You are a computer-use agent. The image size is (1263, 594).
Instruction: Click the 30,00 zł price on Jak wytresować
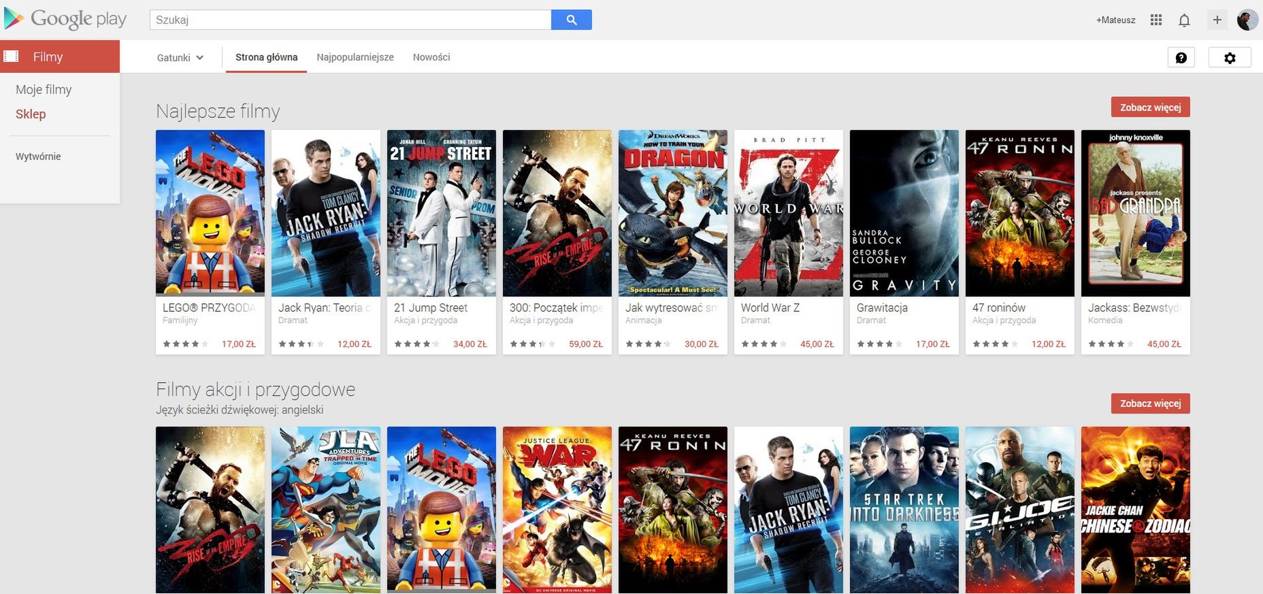(702, 344)
